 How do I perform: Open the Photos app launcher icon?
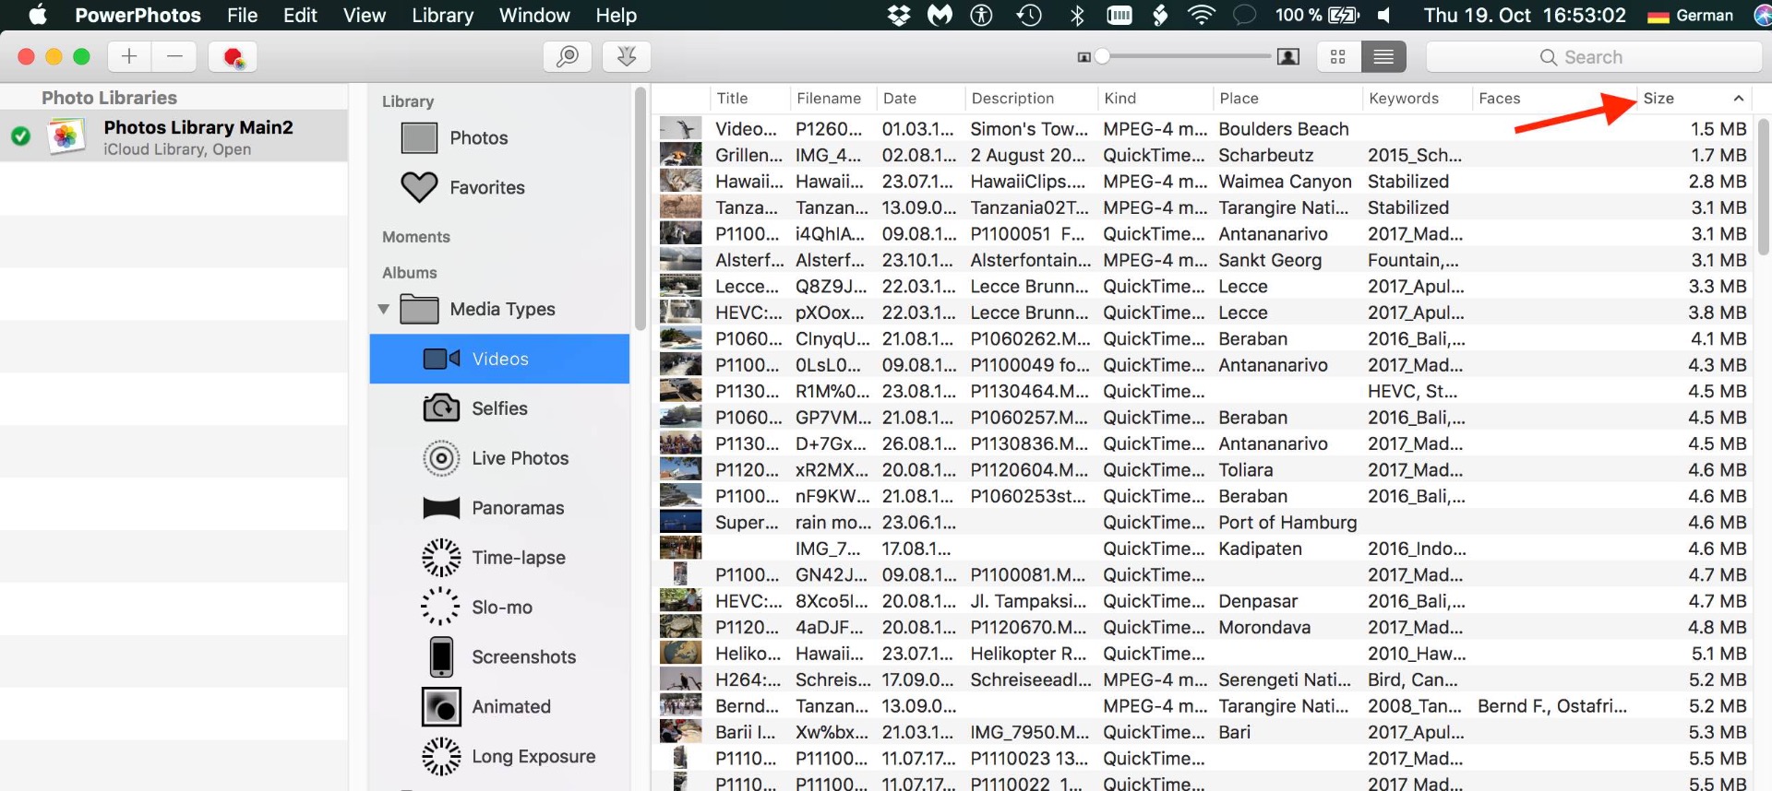[x=233, y=57]
